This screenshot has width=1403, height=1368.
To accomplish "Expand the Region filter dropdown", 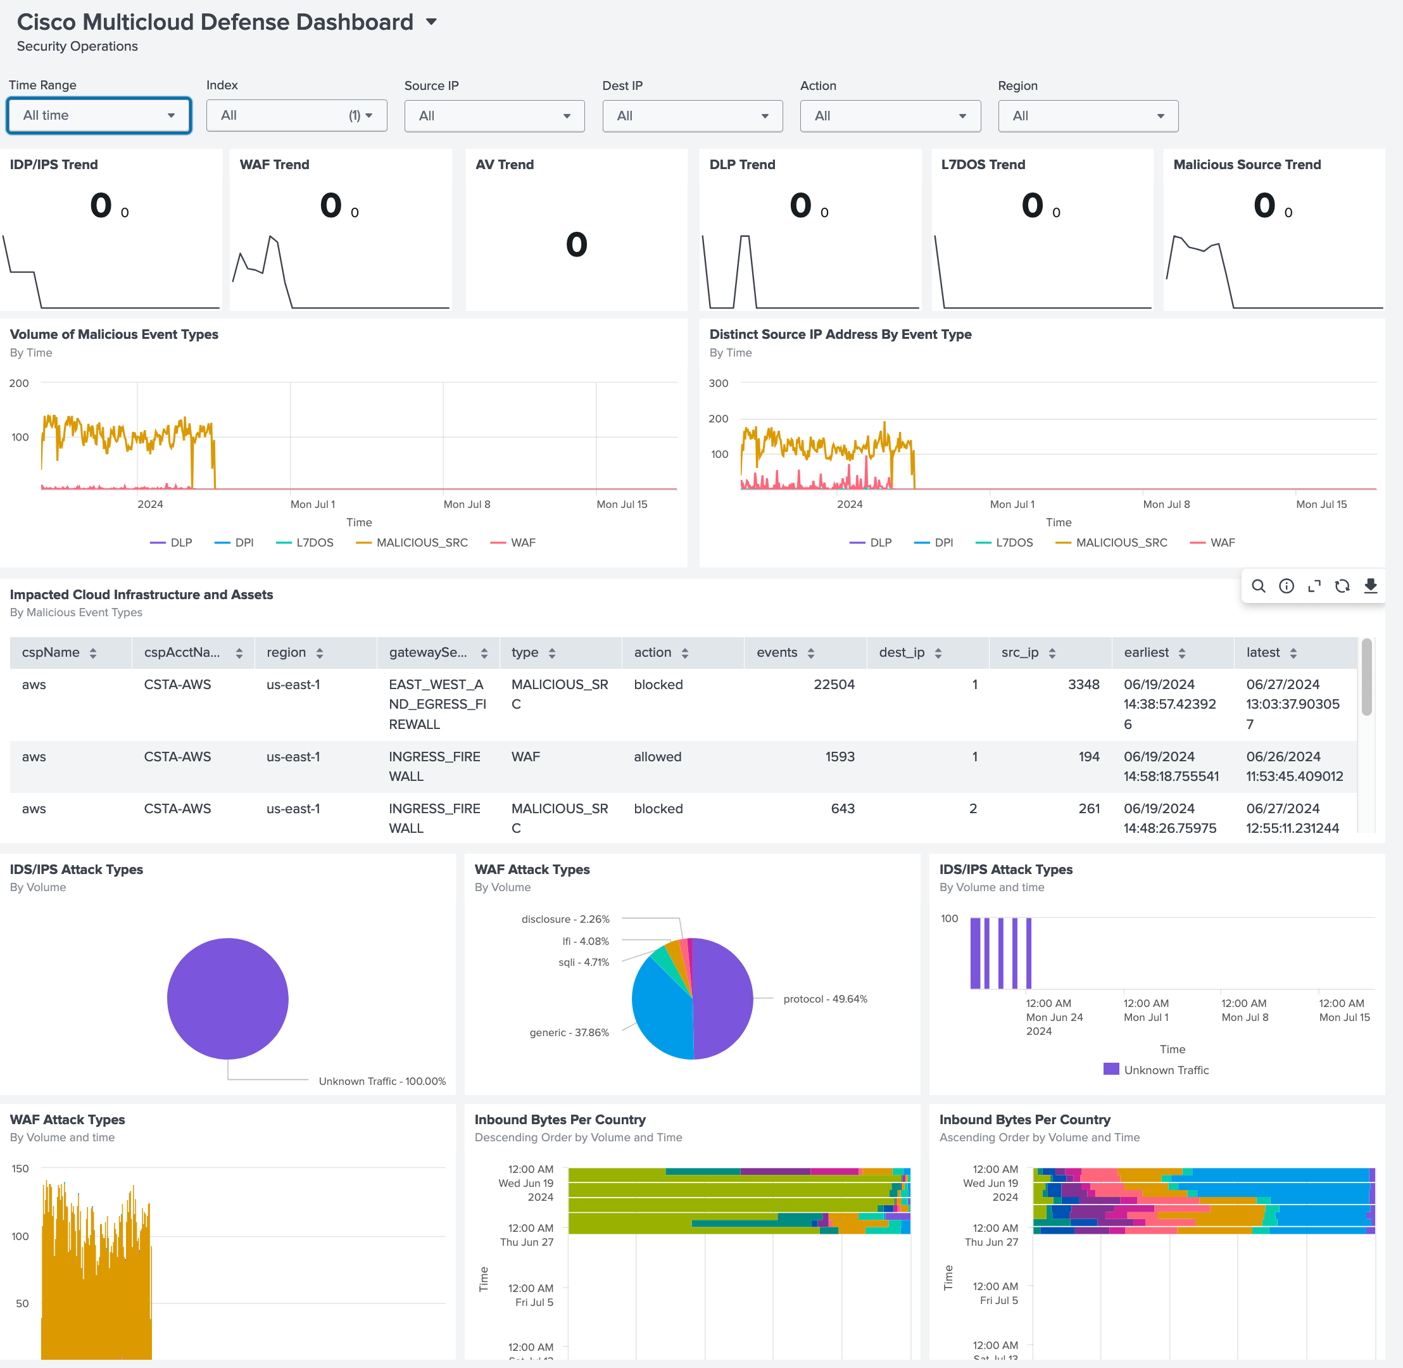I will [x=1088, y=116].
